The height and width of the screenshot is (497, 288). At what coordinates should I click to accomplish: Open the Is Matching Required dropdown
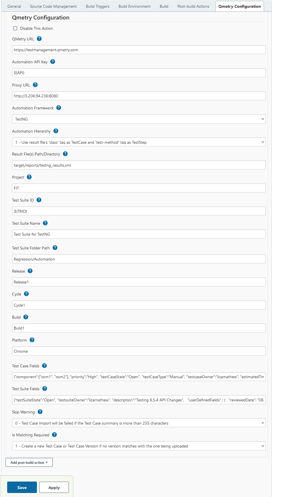[x=139, y=446]
